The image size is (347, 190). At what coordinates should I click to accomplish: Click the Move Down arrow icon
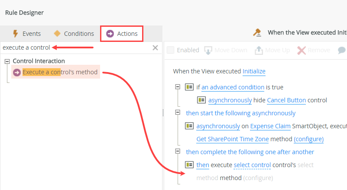pos(208,50)
